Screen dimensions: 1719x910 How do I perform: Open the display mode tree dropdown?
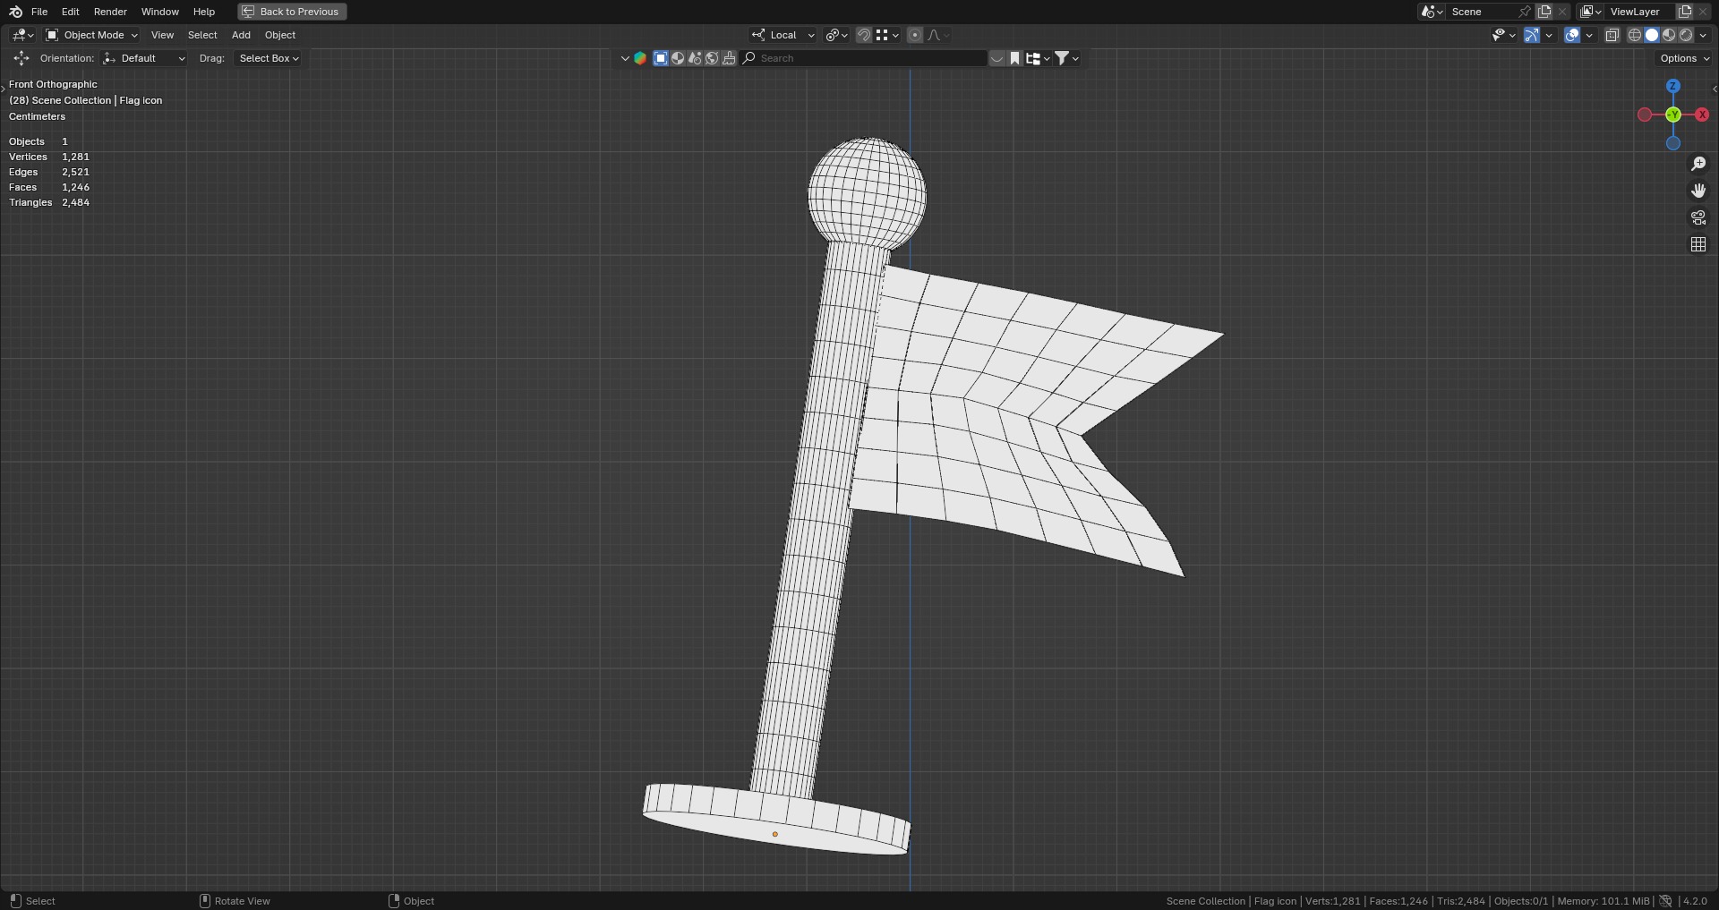pyautogui.click(x=1038, y=58)
